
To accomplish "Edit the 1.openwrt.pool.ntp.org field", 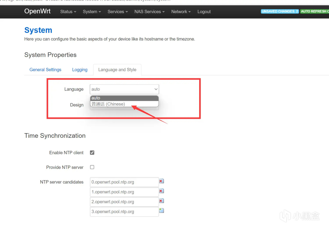I will [124, 192].
